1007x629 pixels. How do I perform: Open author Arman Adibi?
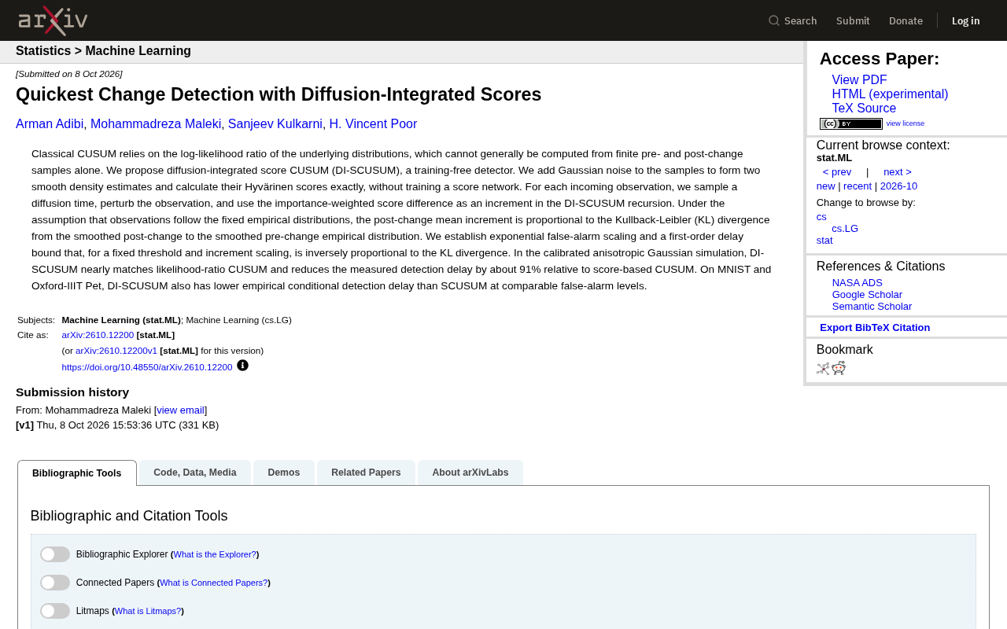(x=50, y=124)
